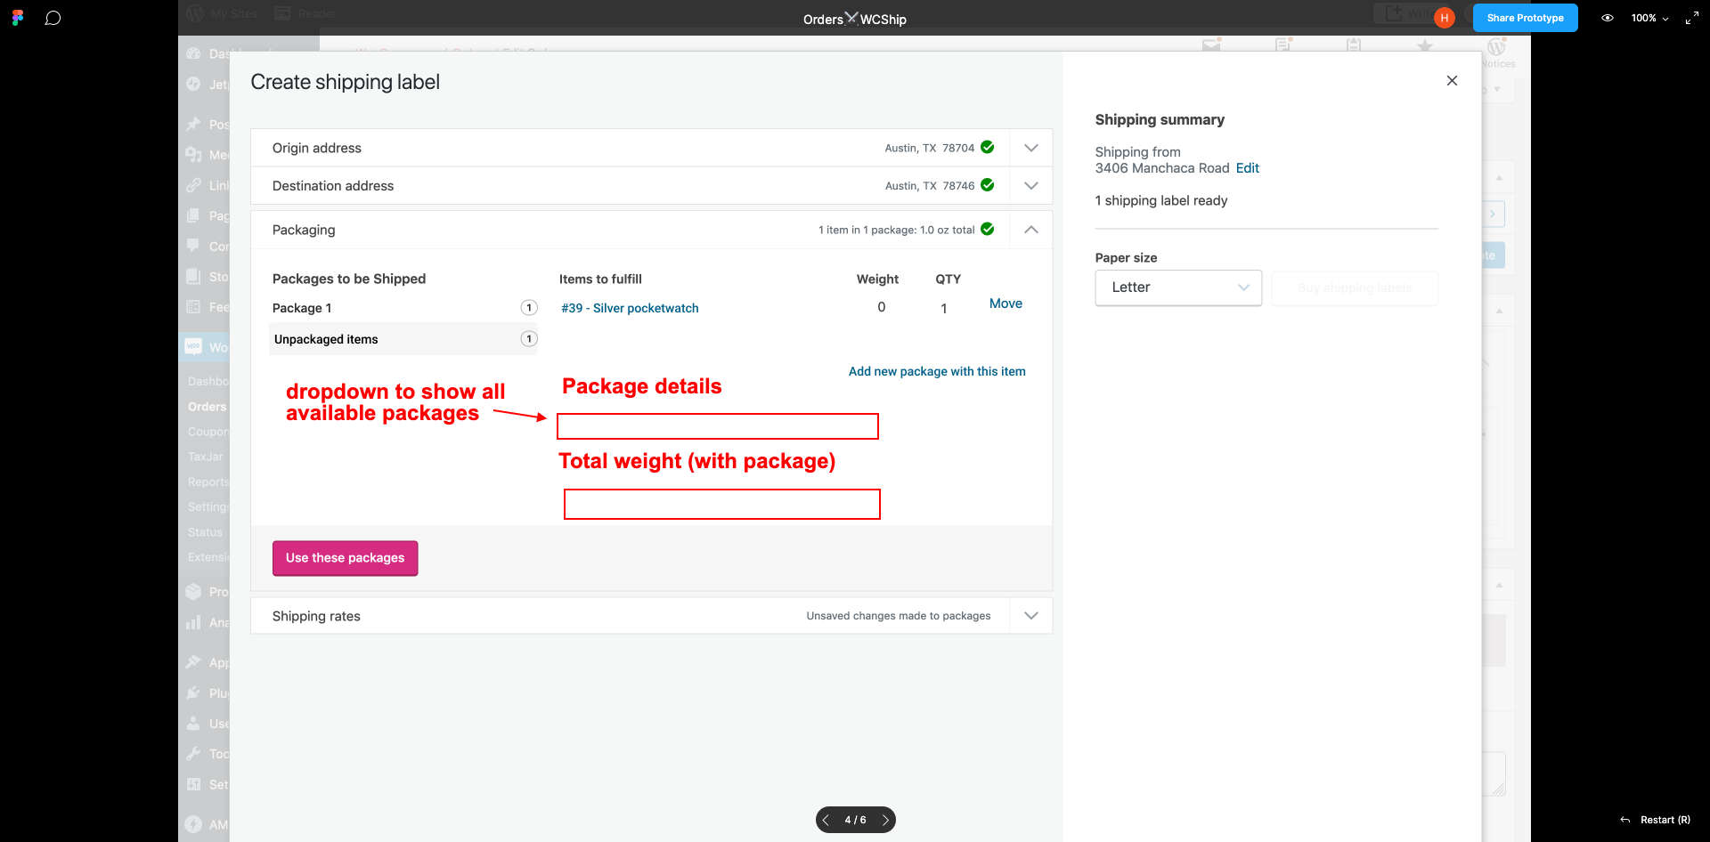Open the 100% zoom level dropdown
Image resolution: width=1710 pixels, height=842 pixels.
[1650, 18]
